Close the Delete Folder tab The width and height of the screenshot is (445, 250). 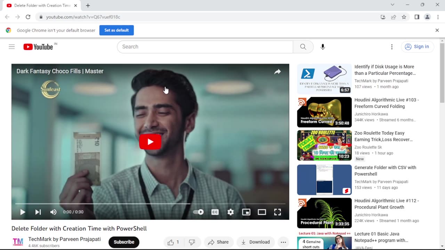pos(75,6)
